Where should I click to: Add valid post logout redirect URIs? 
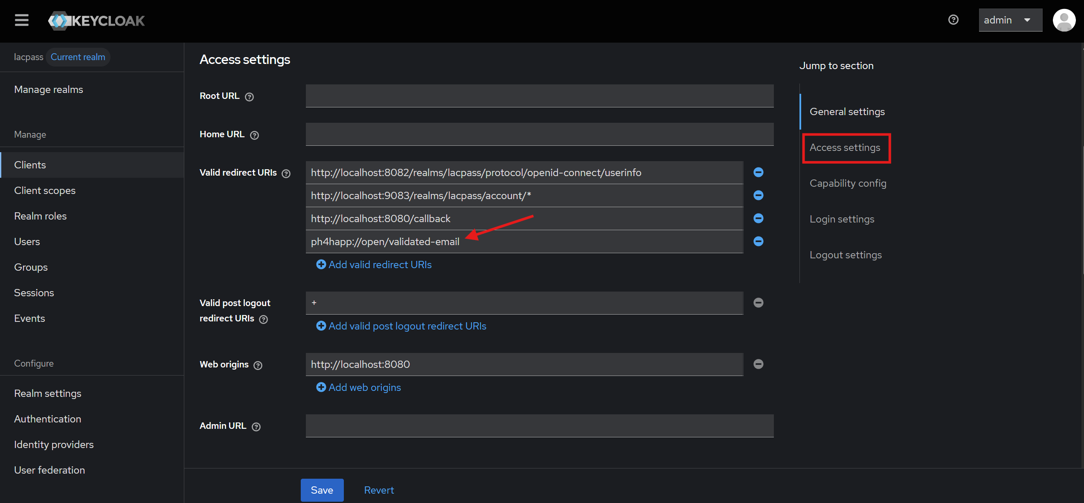401,326
